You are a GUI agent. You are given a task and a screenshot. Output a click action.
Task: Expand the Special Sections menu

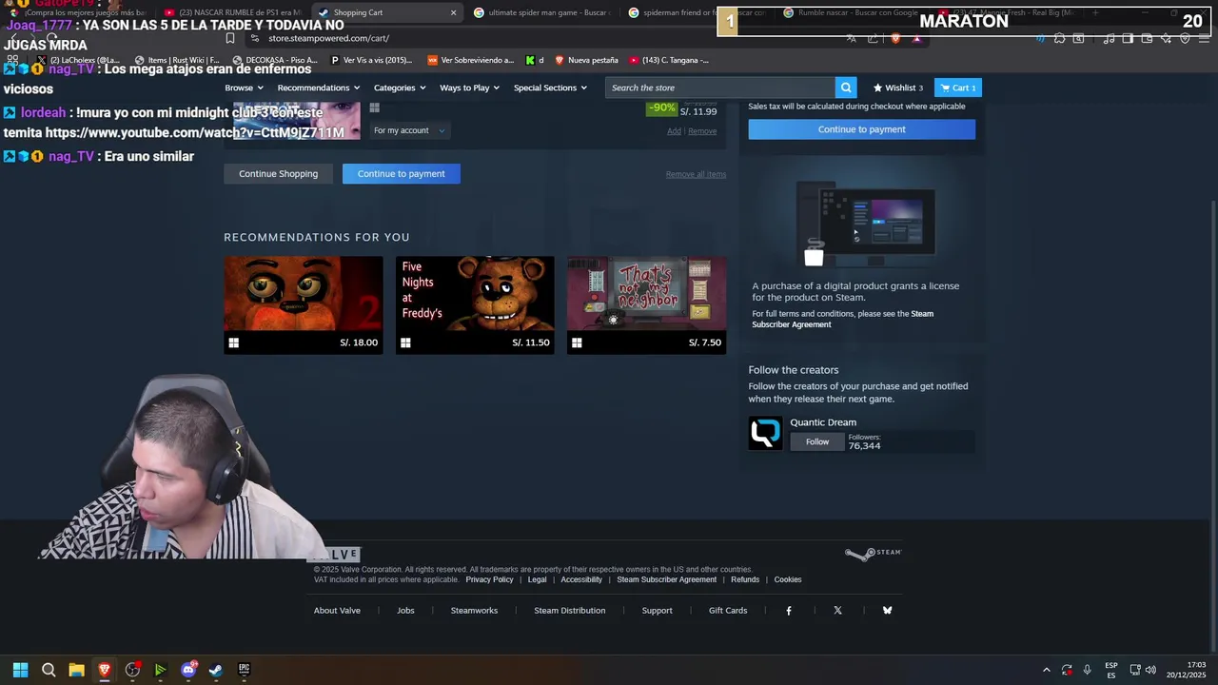click(550, 88)
